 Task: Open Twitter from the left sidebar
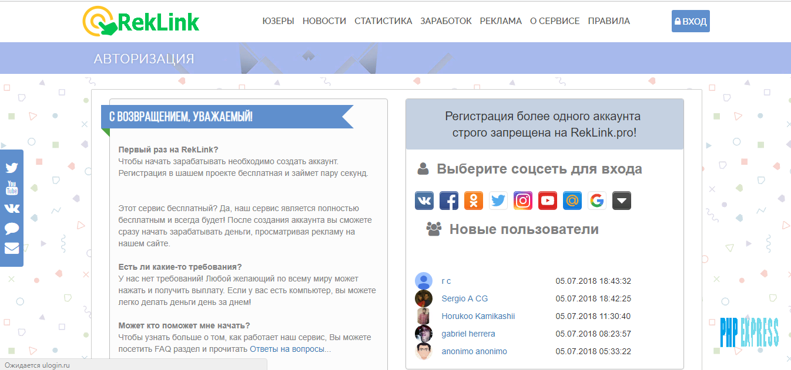(12, 168)
